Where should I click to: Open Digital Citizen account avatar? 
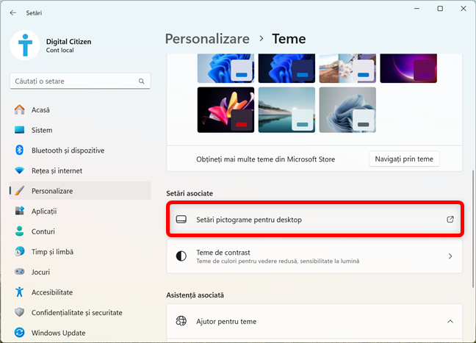coord(25,46)
